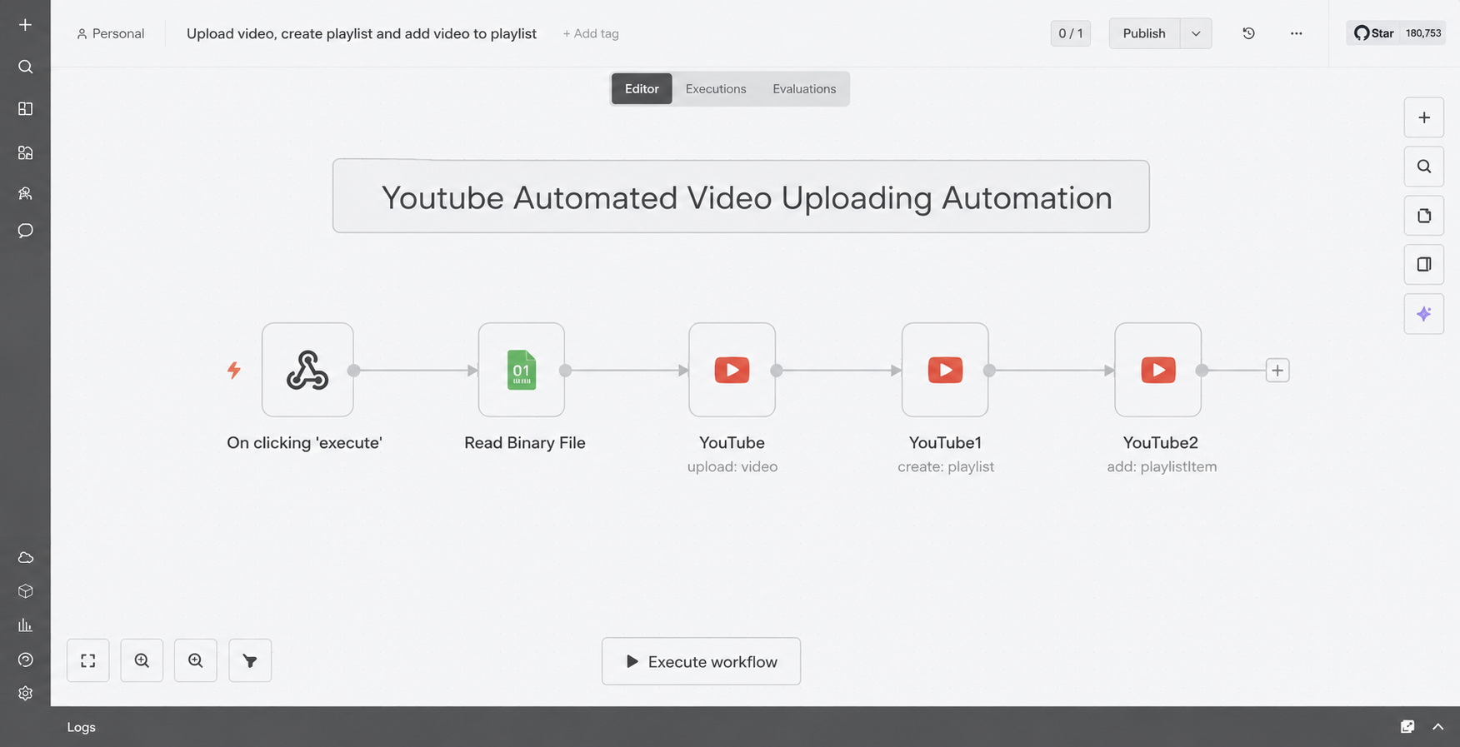The image size is (1460, 747).
Task: Click the plus connector after YouTube2
Action: click(x=1277, y=371)
